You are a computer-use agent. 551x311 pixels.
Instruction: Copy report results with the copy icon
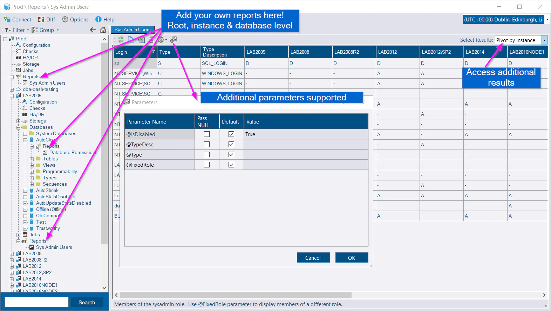tap(131, 40)
